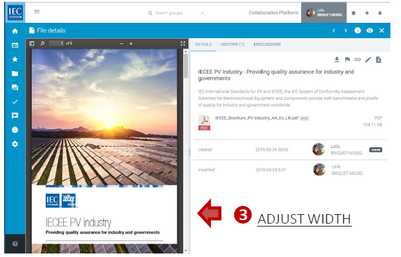Download the file using the download icon
The image size is (401, 257).
[337, 59]
